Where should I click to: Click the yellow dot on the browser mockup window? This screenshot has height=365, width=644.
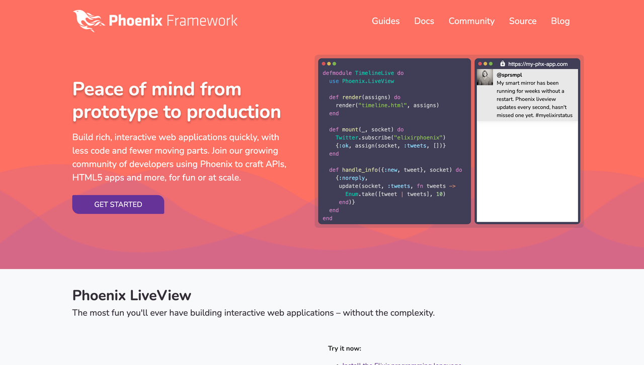pos(486,63)
